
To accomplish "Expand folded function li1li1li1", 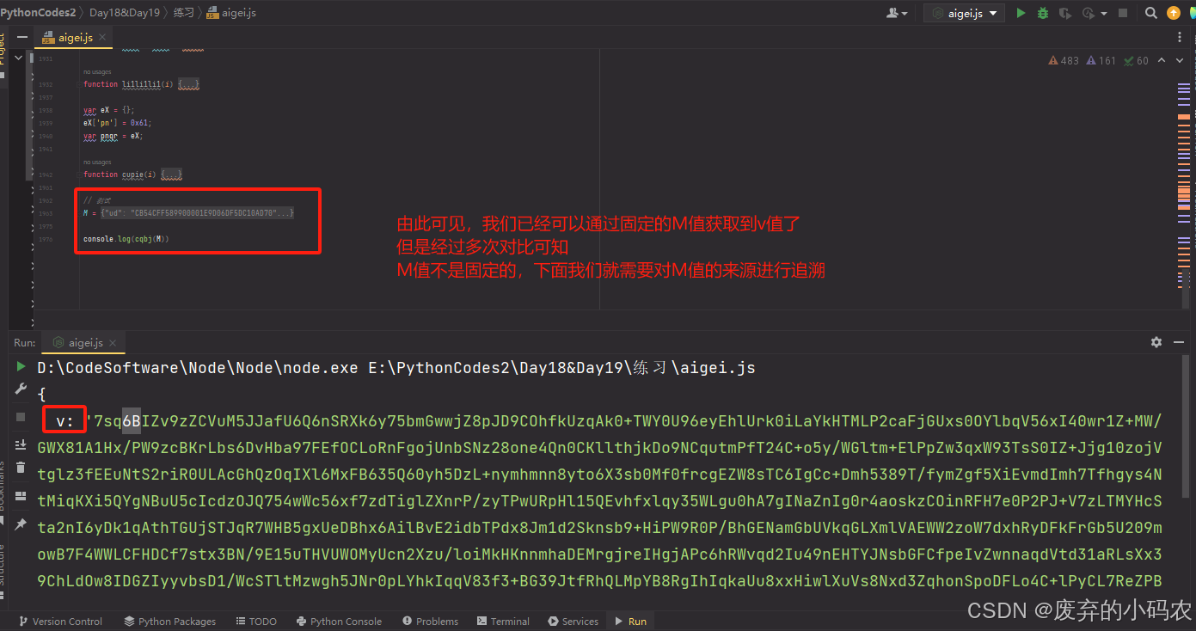I will [x=190, y=84].
